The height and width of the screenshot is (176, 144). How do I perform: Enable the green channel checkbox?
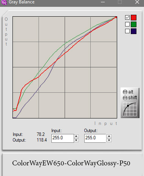coord(127,24)
